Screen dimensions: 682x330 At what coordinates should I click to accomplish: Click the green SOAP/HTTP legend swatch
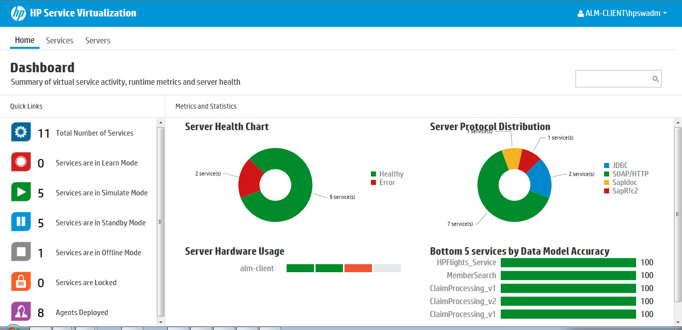click(x=607, y=174)
